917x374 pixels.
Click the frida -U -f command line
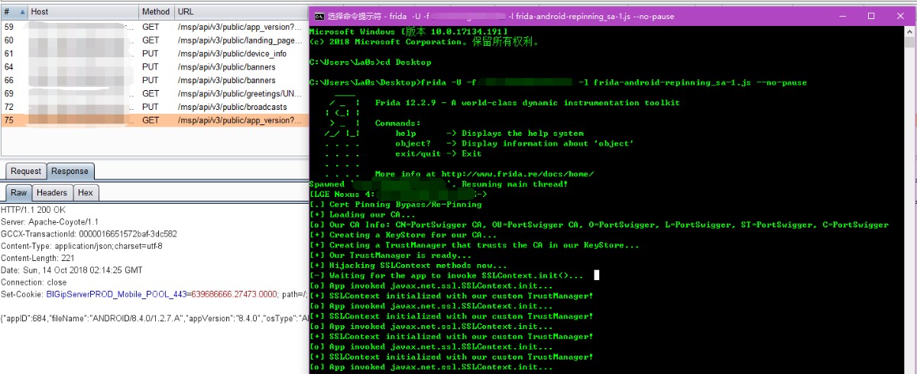[x=558, y=82]
